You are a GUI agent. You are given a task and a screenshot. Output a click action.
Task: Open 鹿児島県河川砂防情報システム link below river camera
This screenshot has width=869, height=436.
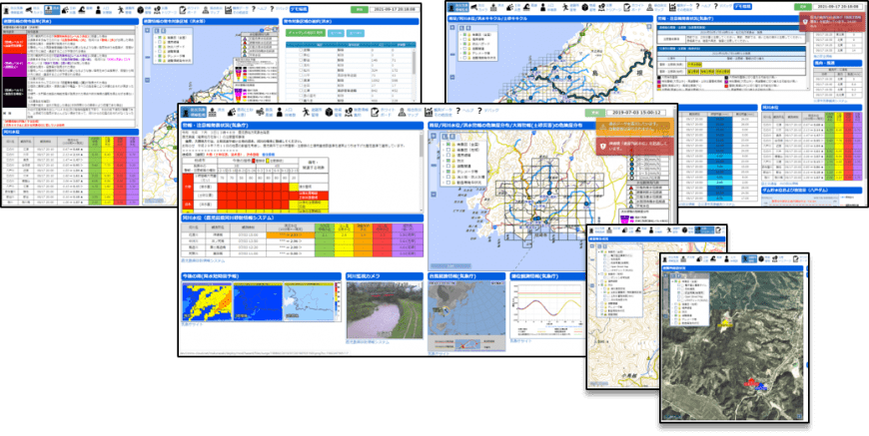click(370, 342)
